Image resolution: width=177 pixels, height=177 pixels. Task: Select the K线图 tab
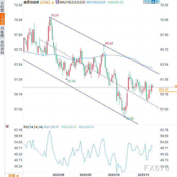click(x=2, y=20)
